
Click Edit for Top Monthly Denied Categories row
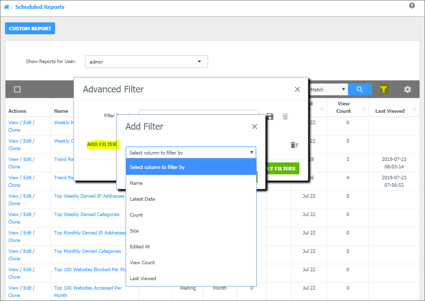pyautogui.click(x=27, y=251)
